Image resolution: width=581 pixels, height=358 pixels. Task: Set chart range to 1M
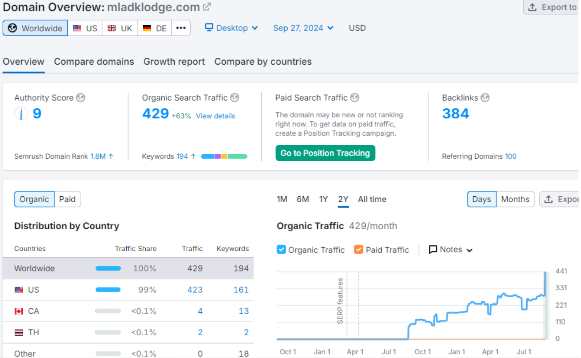click(x=282, y=199)
